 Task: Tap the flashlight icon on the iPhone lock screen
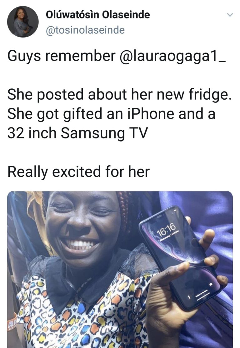click(190, 296)
